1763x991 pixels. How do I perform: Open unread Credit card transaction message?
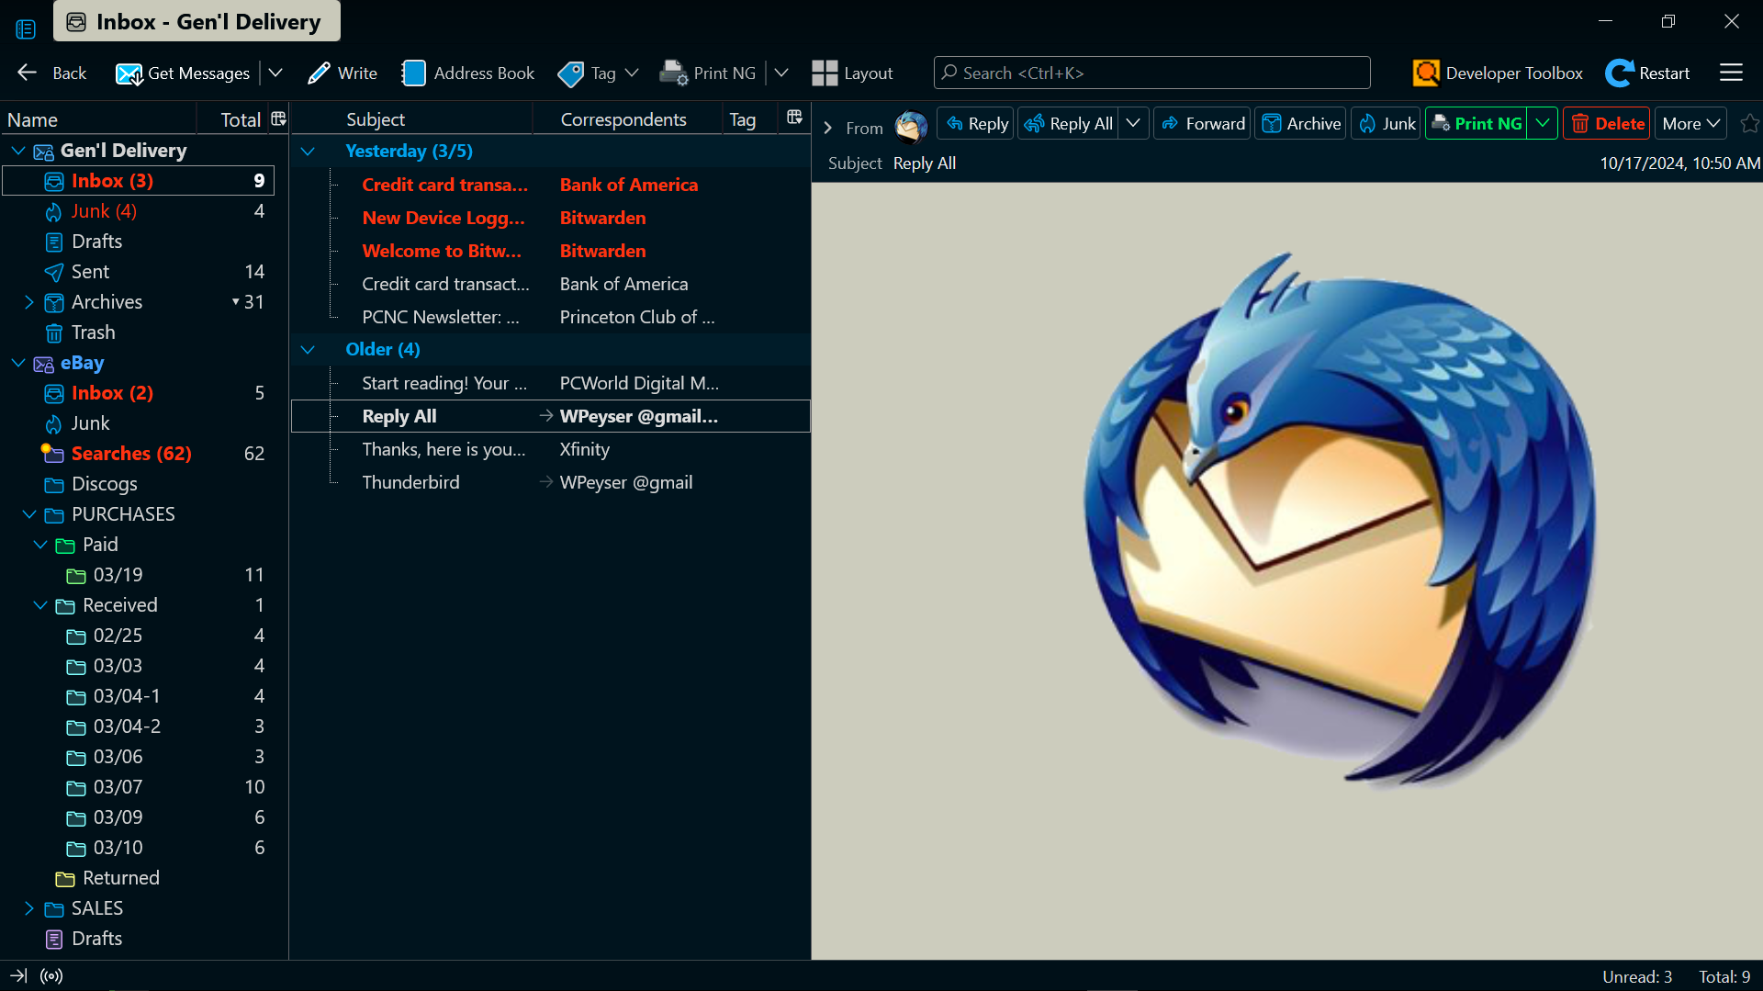551,185
